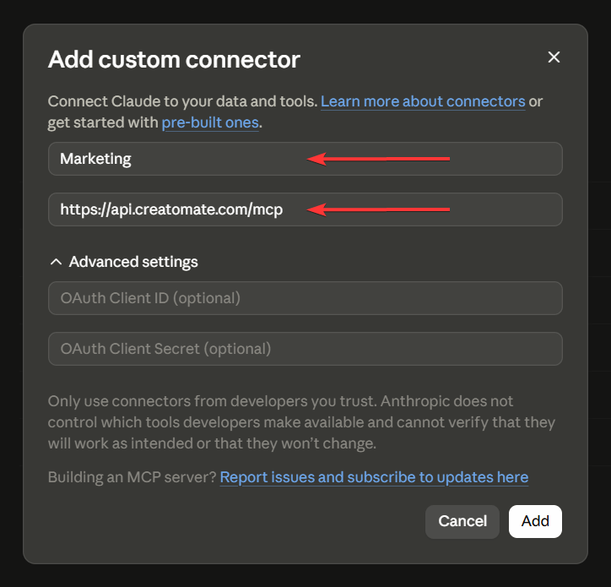Click the Connect Claude to your data sentence
The height and width of the screenshot is (587, 611).
pyautogui.click(x=182, y=101)
